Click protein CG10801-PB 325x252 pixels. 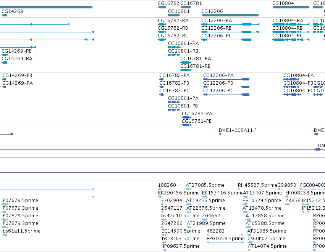[183, 106]
